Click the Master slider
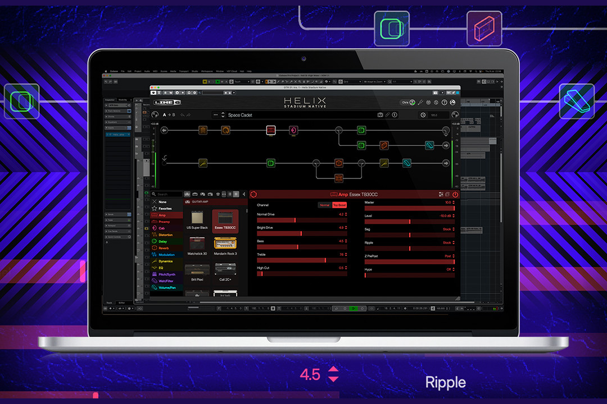Screen dimensions: 607x404 tap(410, 208)
